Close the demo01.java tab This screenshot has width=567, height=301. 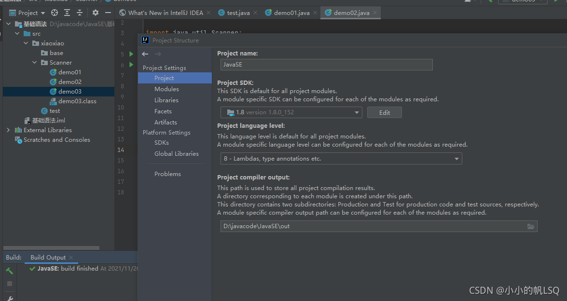click(x=315, y=13)
